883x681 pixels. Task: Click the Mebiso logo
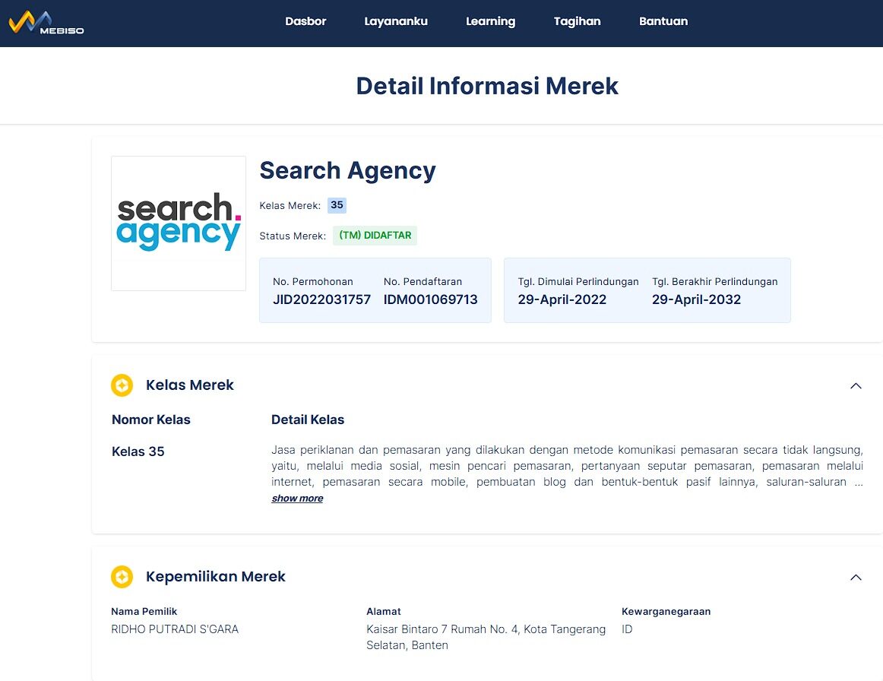click(46, 23)
